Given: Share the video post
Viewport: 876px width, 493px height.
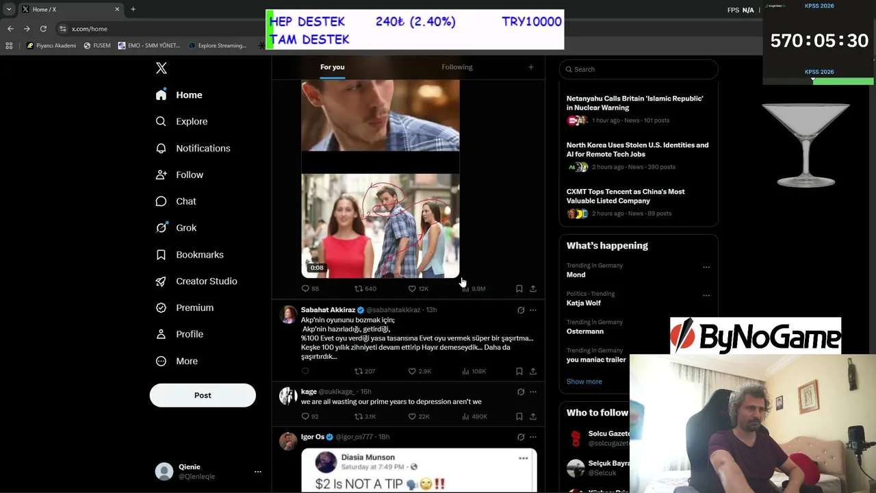Looking at the screenshot, I should click(533, 289).
